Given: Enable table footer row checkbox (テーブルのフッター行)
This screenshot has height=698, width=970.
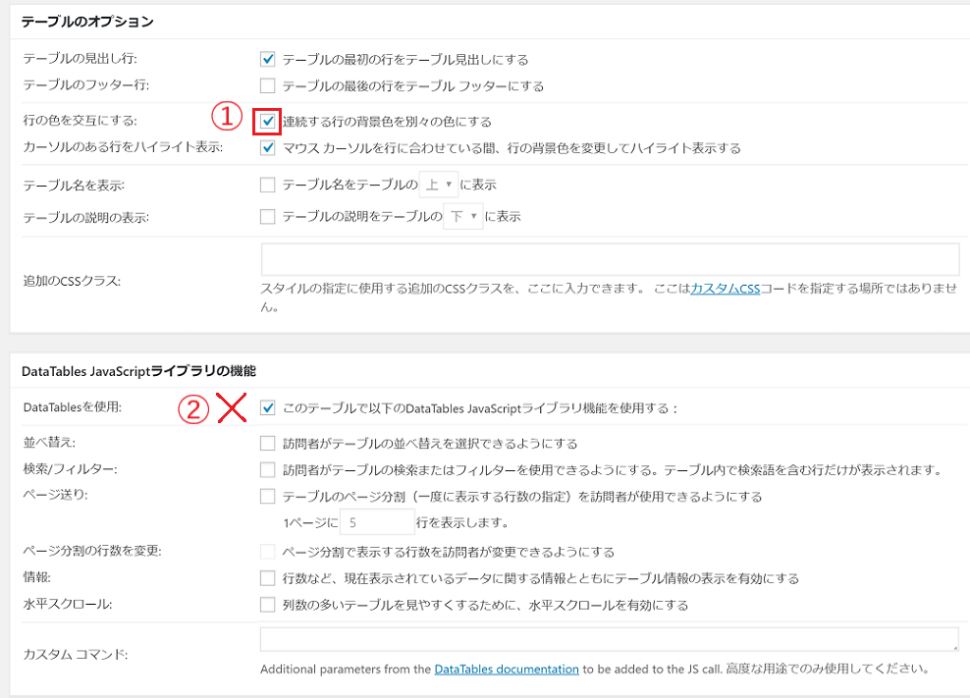Looking at the screenshot, I should (267, 85).
